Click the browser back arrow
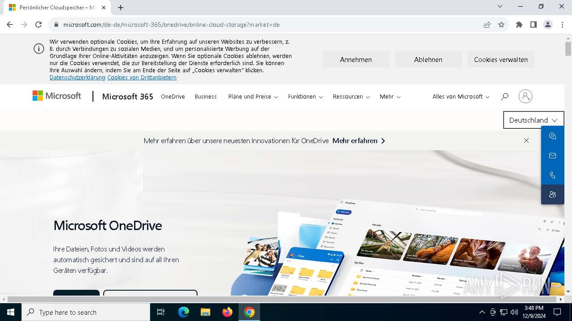The height and width of the screenshot is (321, 572). (x=10, y=25)
